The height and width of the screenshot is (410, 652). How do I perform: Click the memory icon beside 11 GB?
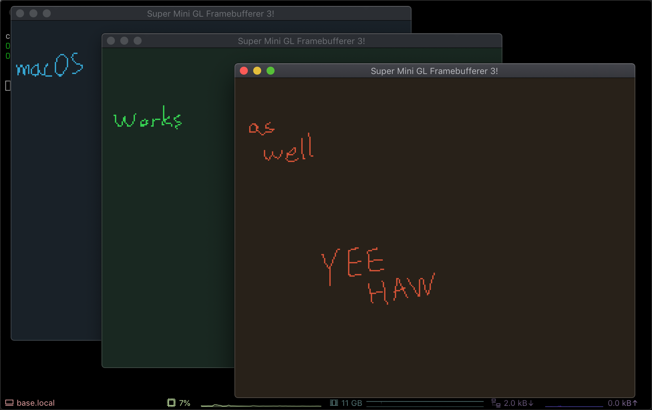334,403
